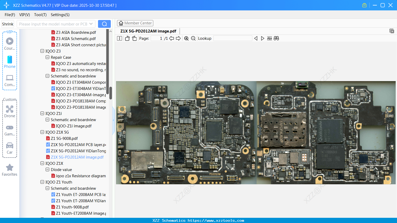Screen dimensions: 397x223
Task: Click the Member Center button
Action: tap(135, 23)
